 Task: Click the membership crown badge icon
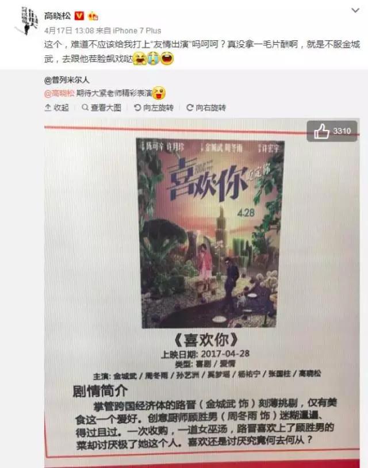pos(93,16)
